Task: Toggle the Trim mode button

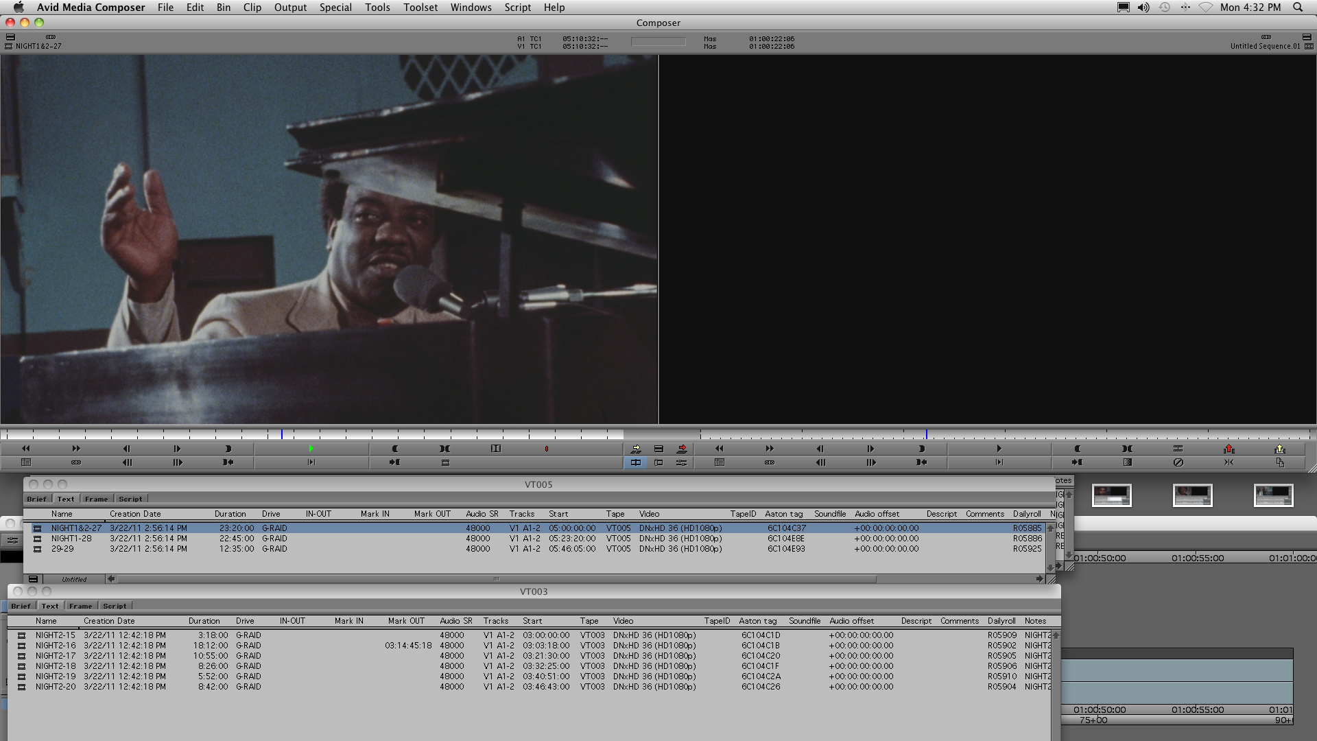Action: [658, 462]
